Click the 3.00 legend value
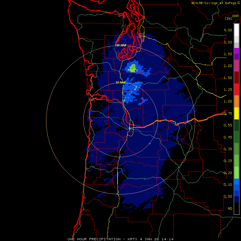Screen dimensions: 241x241 point(228,42)
